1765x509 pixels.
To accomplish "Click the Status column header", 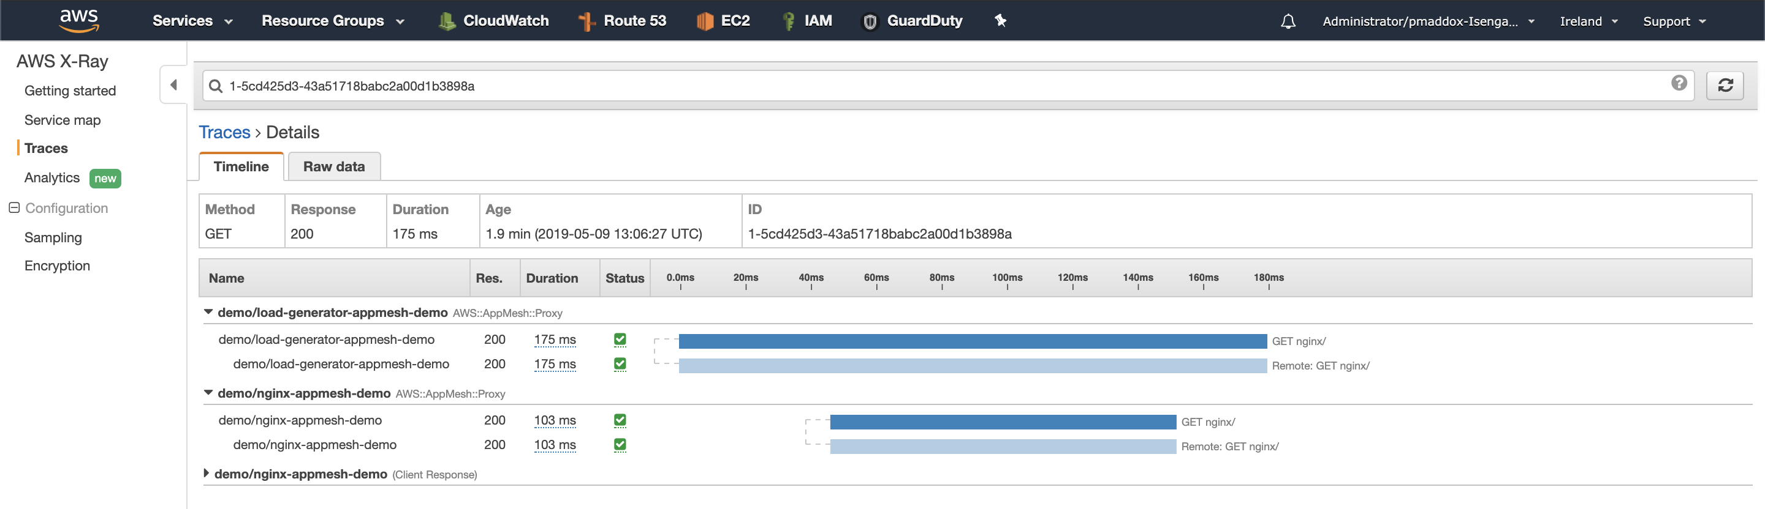I will tap(624, 278).
